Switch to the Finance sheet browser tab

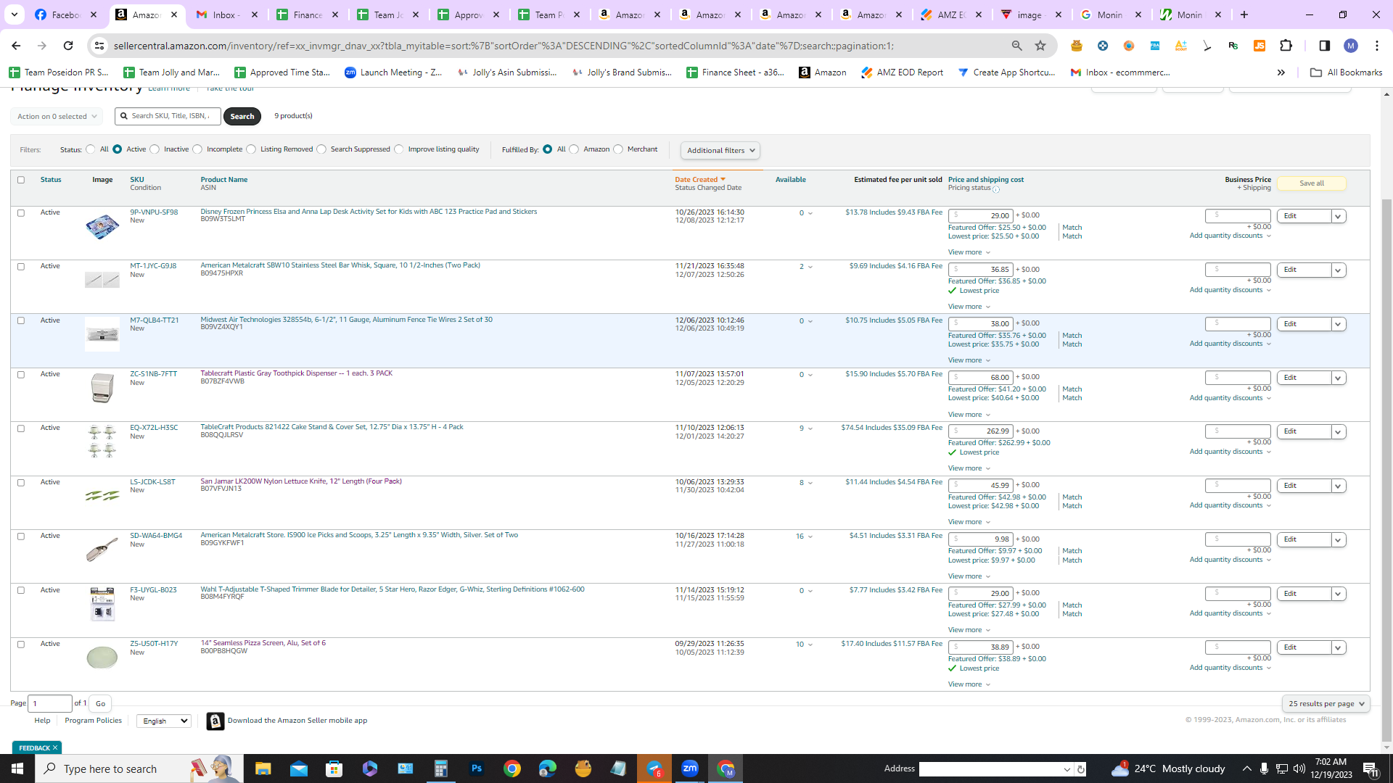tap(308, 14)
